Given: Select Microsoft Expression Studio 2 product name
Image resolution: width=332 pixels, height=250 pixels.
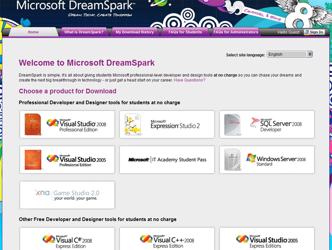Looking at the screenshot, I should click(x=175, y=125).
